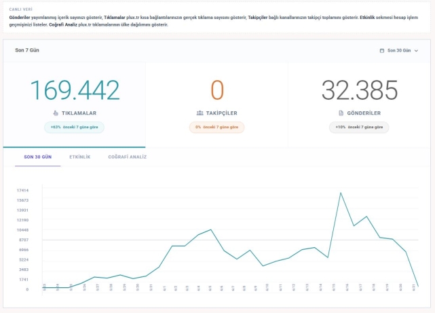Image resolution: width=435 pixels, height=313 pixels.
Task: Click the CANLI VERİ info heading
Action: click(21, 10)
